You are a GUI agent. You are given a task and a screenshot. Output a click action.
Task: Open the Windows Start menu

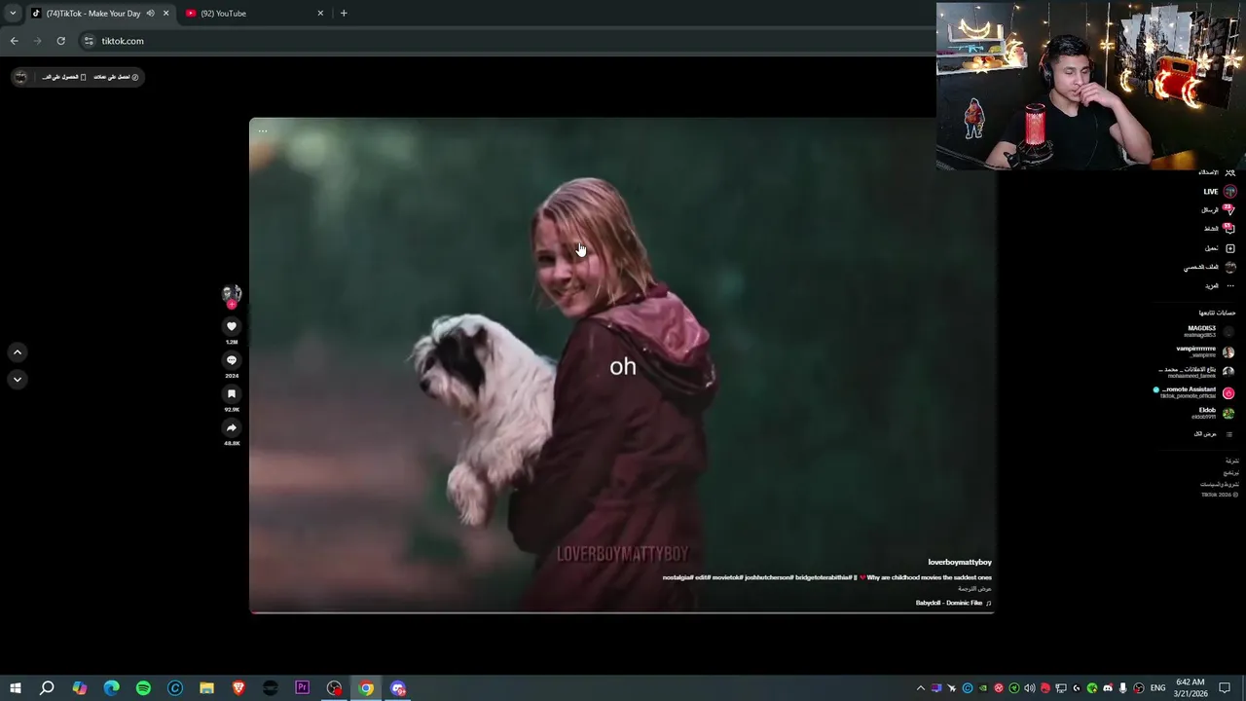16,688
